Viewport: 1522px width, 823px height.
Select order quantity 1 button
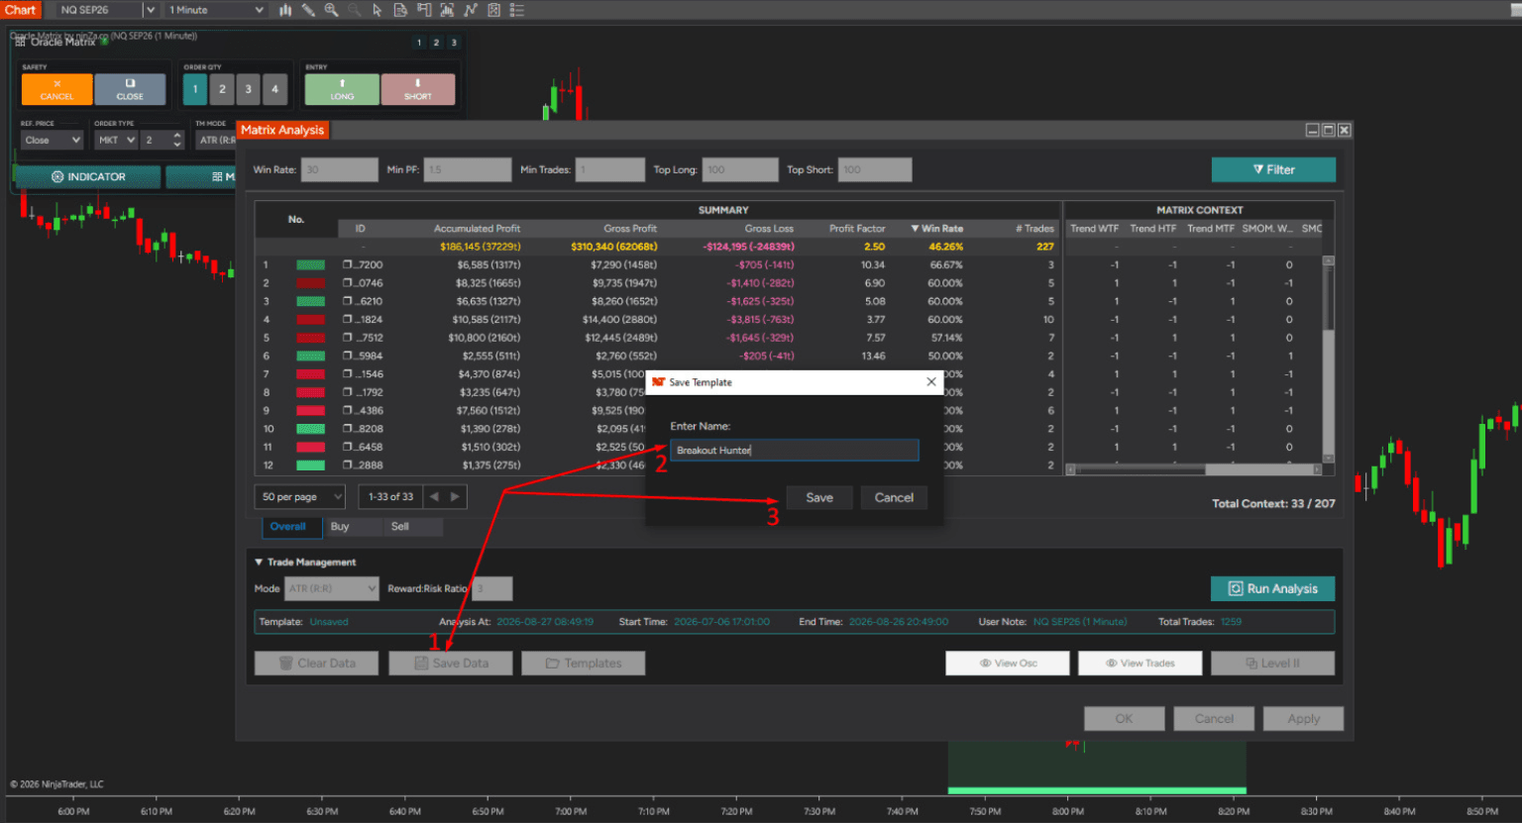coord(195,89)
